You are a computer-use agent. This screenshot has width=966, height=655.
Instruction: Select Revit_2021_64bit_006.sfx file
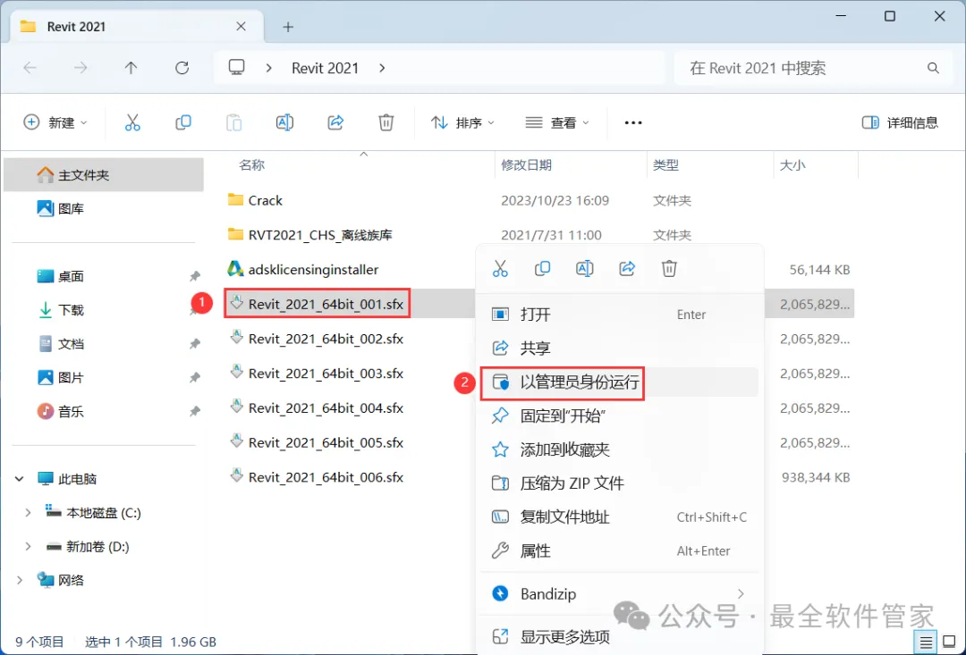click(317, 477)
